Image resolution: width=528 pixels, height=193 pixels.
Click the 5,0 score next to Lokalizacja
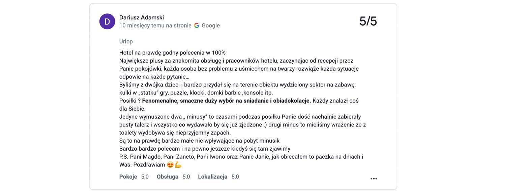tap(235, 177)
